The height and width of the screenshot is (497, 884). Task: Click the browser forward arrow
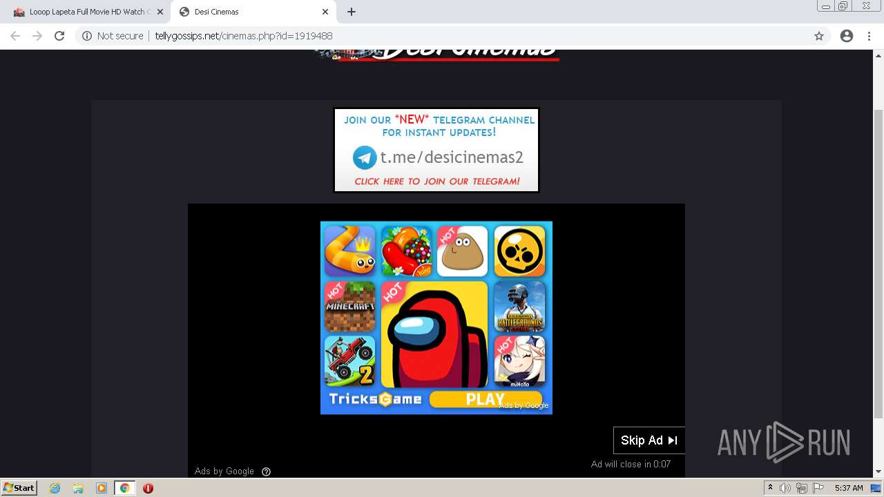pyautogui.click(x=37, y=36)
